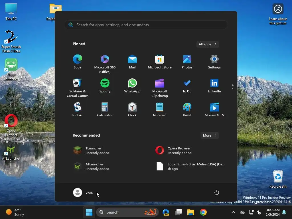The width and height of the screenshot is (292, 219).
Task: Open Solitaire & Casual Games
Action: click(78, 88)
